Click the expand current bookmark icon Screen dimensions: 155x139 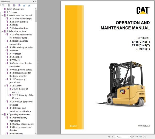click(9, 5)
